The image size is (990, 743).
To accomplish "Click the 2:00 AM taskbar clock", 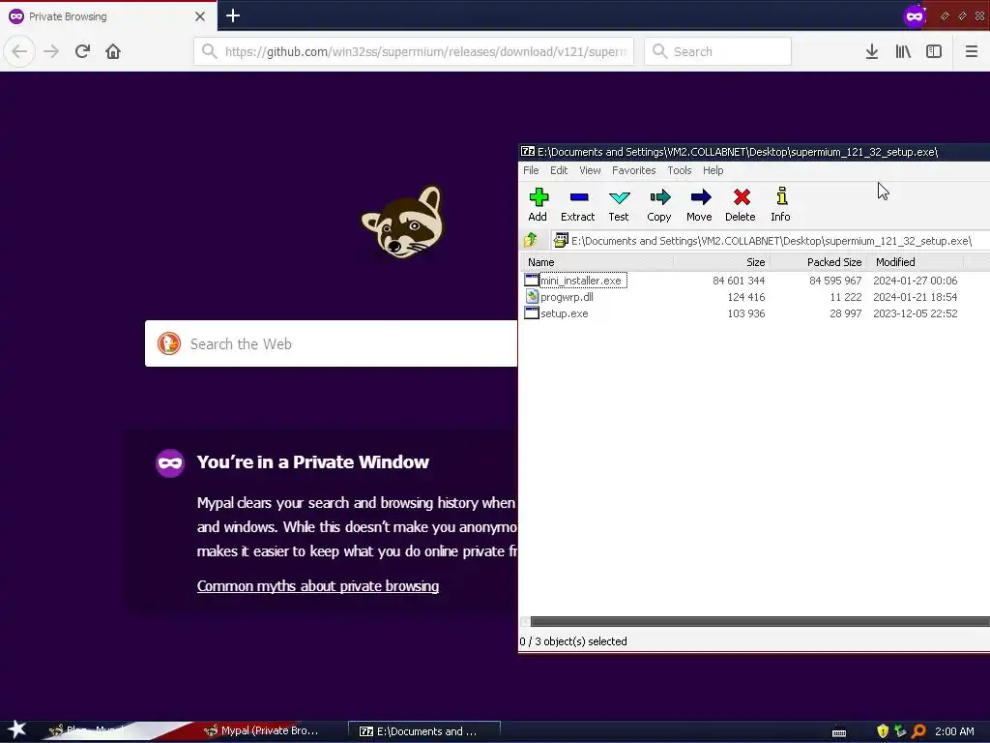I will pos(954,731).
